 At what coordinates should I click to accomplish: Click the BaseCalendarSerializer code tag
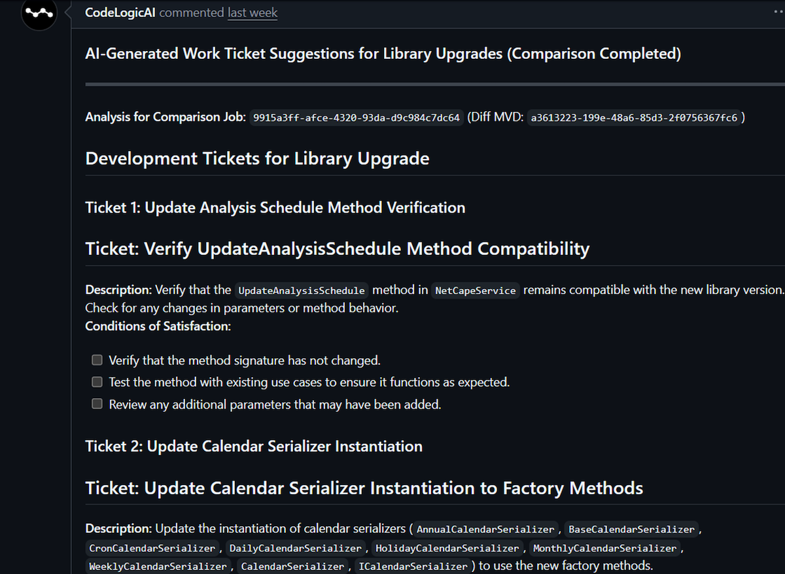tap(631, 529)
